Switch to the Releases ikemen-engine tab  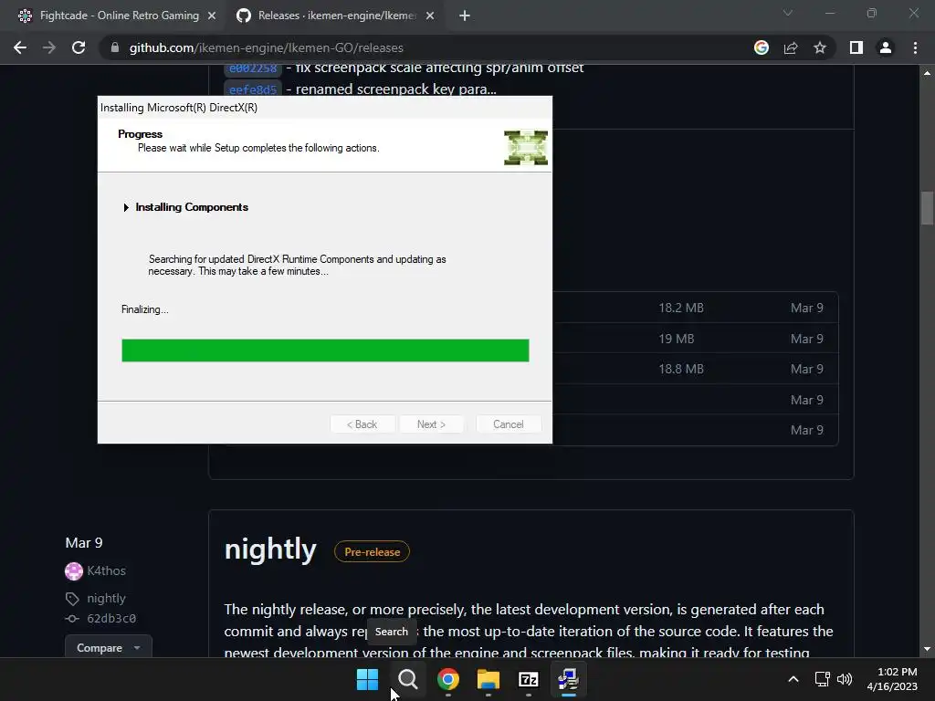[337, 16]
